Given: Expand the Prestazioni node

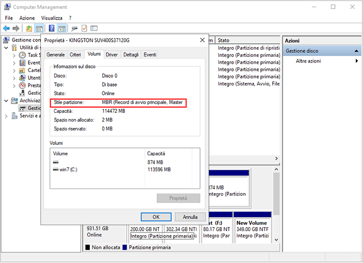Looking at the screenshot, I should 14,86.
